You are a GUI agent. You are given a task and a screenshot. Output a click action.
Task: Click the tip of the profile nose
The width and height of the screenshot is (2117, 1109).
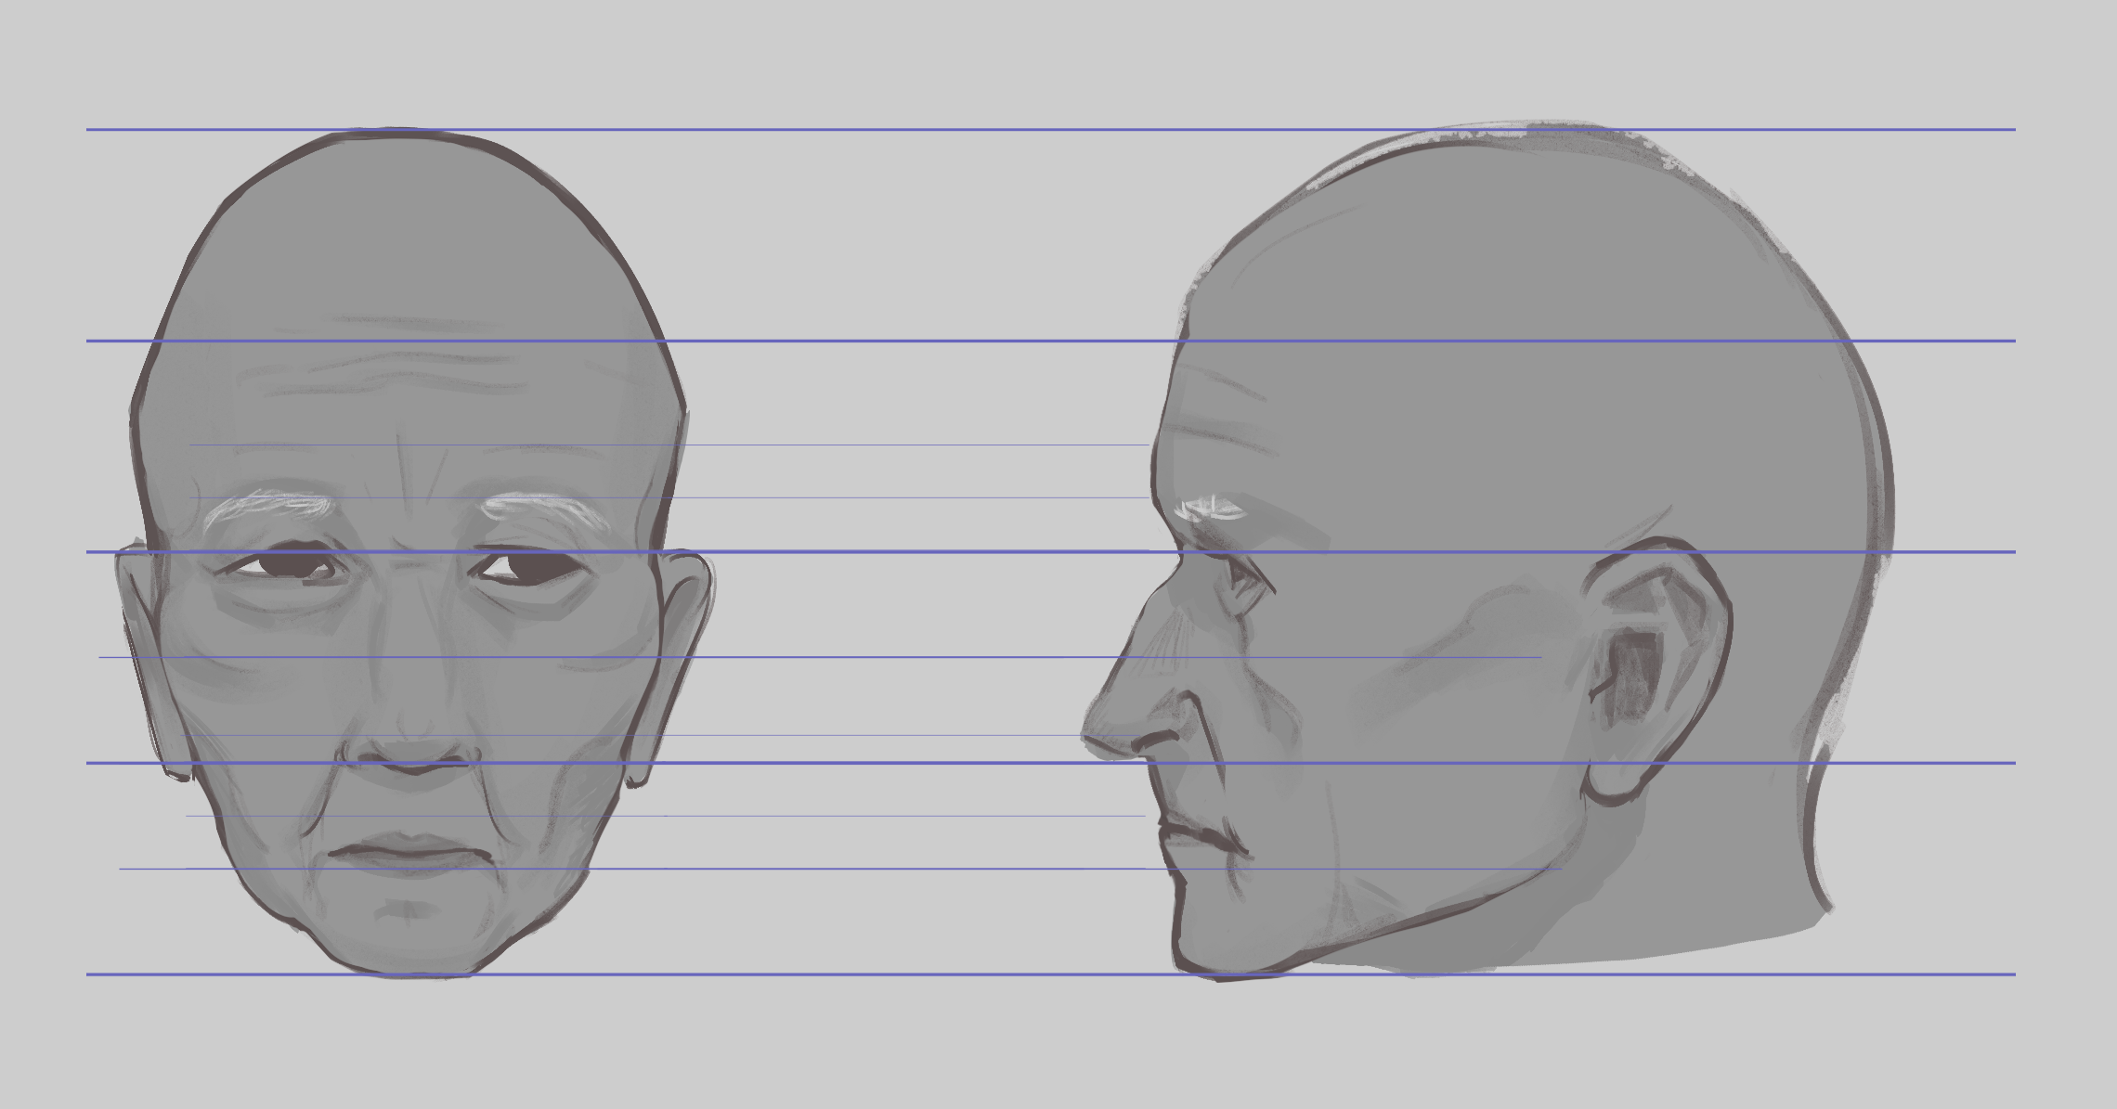1094,733
